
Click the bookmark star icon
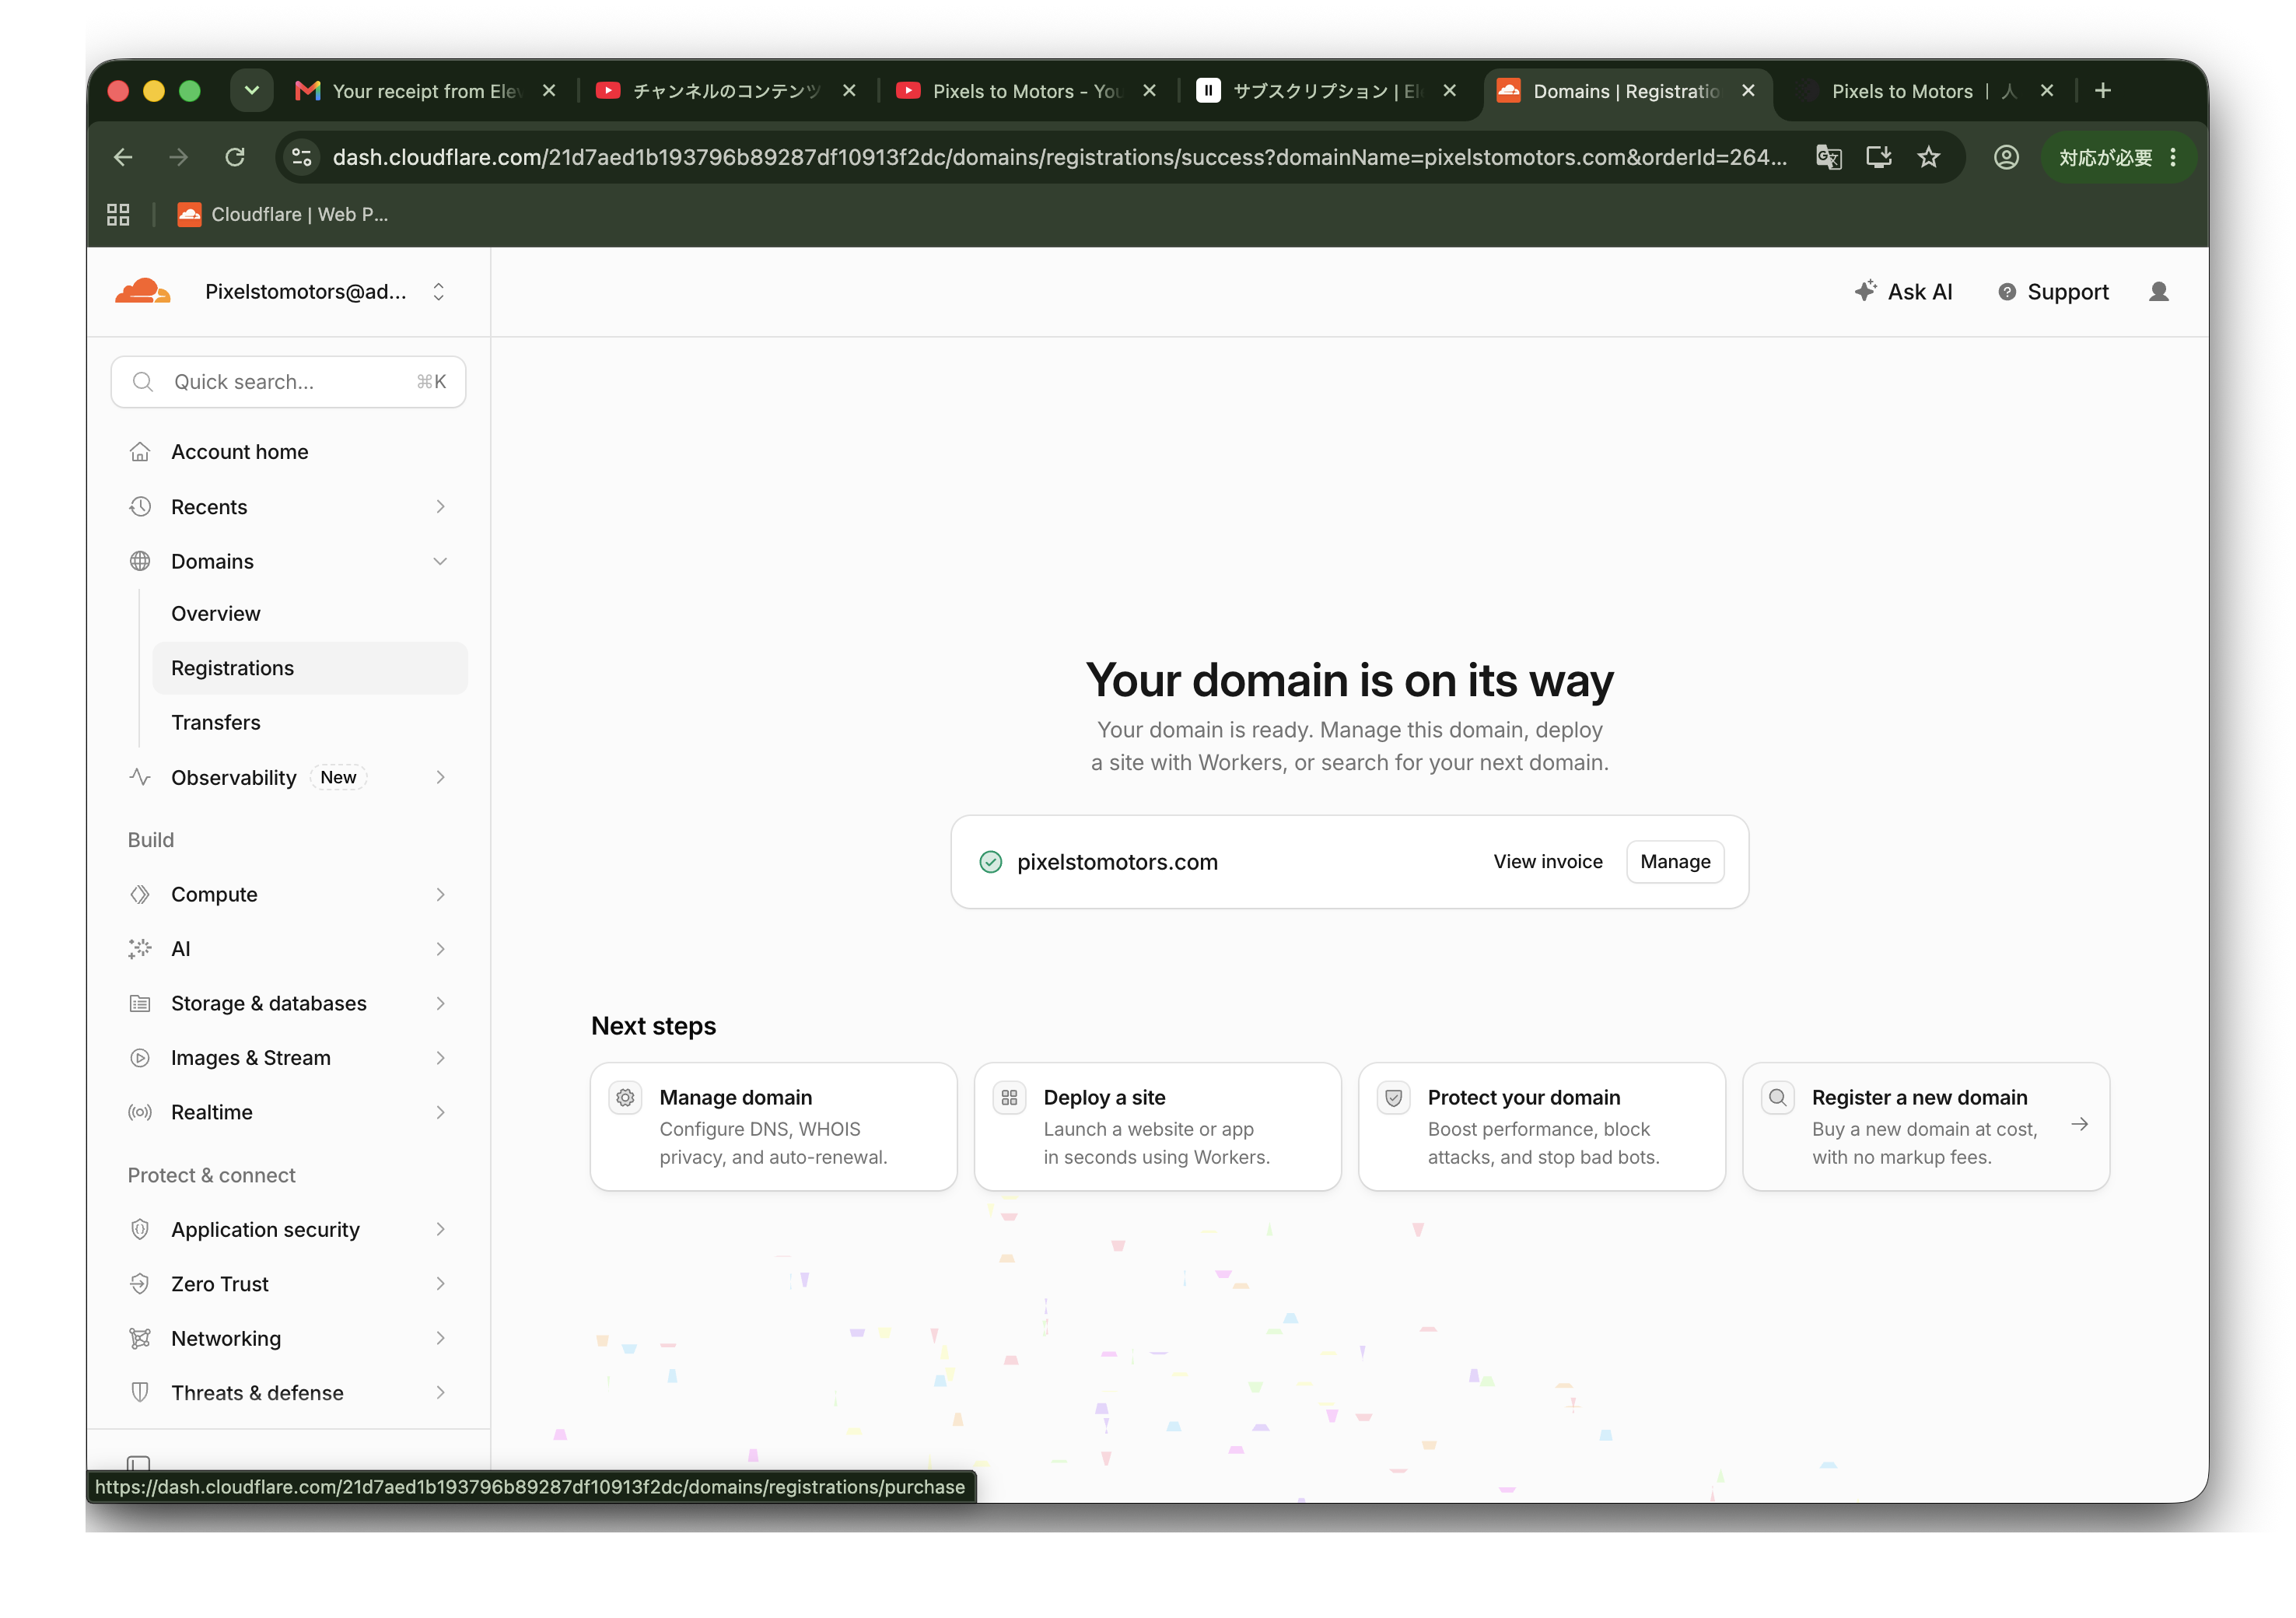coord(1928,157)
